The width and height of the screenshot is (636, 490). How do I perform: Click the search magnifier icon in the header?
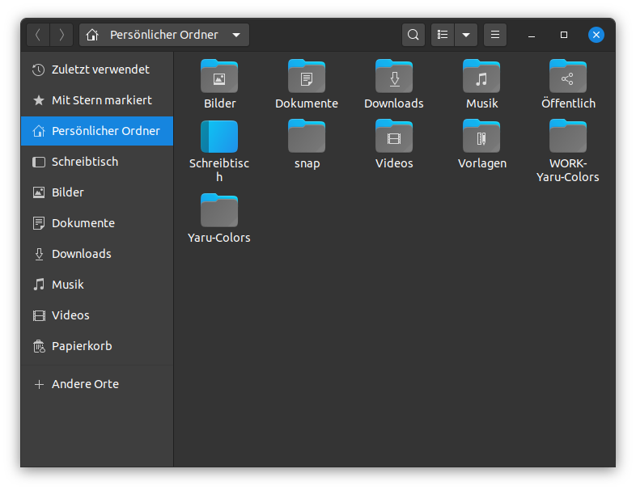[x=413, y=35]
